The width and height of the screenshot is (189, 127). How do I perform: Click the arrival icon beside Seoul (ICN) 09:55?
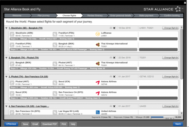[x=55, y=83]
